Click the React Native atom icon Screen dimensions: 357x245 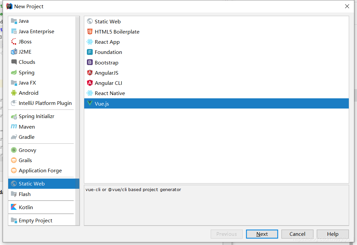pyautogui.click(x=90, y=93)
